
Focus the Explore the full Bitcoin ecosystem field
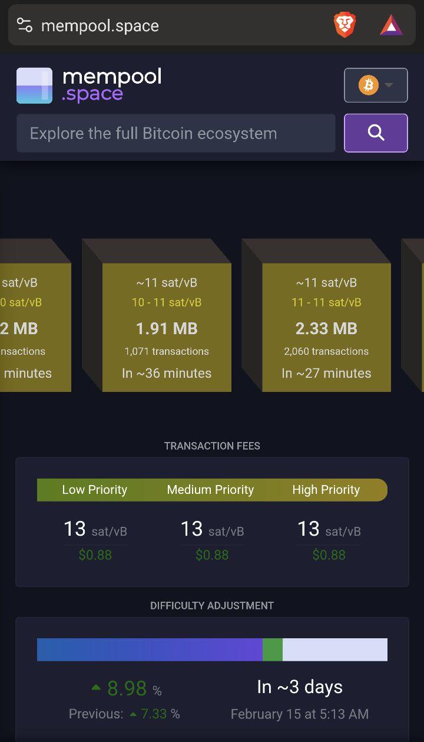[x=176, y=133]
